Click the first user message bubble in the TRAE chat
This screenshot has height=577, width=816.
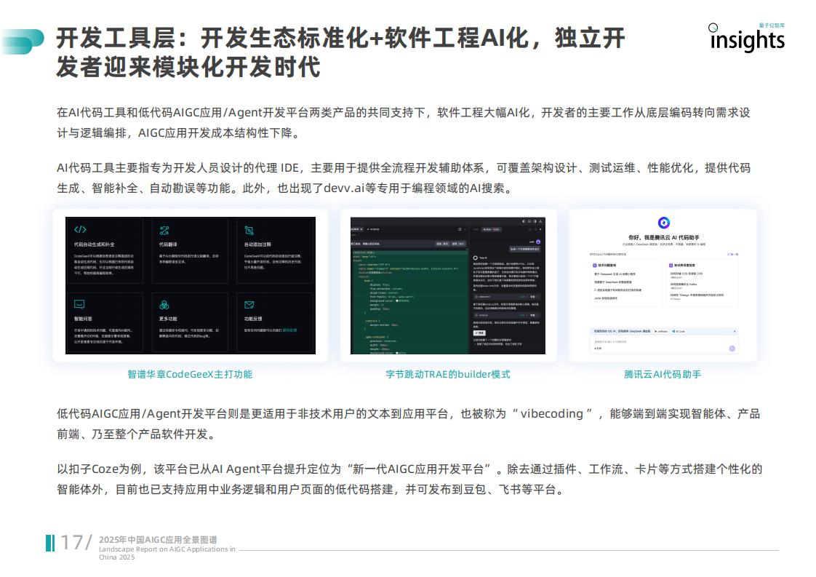(x=524, y=249)
